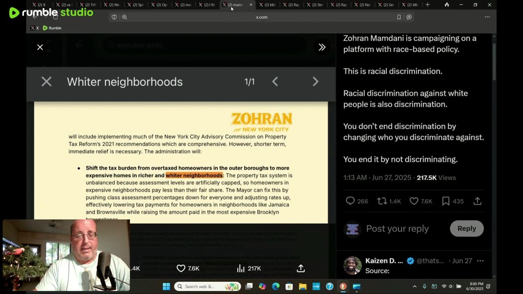Click the shield icon in the address bar
The width and height of the screenshot is (523, 294).
[114, 17]
